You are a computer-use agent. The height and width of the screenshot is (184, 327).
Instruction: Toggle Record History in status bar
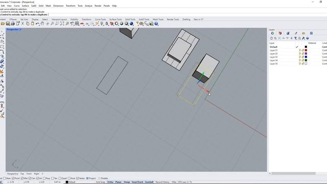(x=162, y=182)
